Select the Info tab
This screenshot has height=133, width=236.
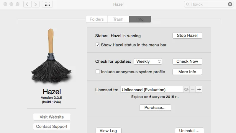pyautogui.click(x=140, y=19)
